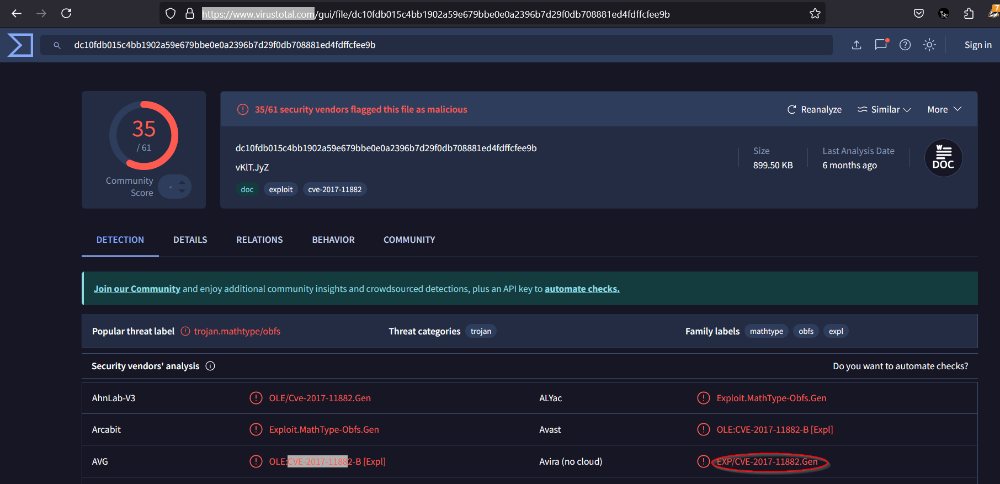Viewport: 1000px width, 484px height.
Task: Open the shield tracking protection icon
Action: [x=171, y=13]
